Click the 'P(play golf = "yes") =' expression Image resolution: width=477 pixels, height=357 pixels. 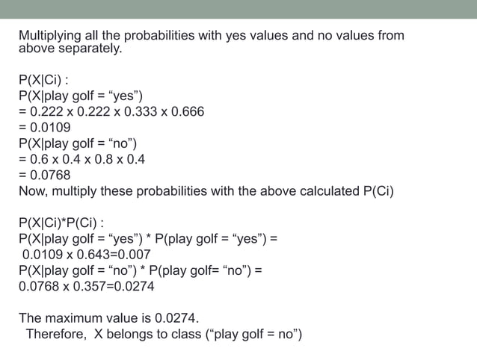(x=216, y=238)
